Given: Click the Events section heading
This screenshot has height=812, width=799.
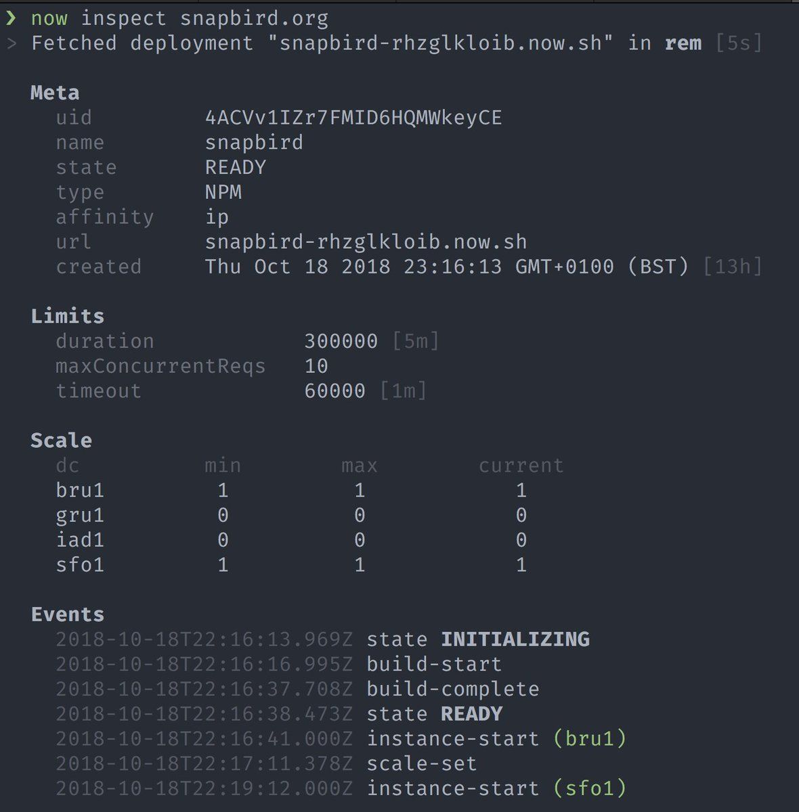Looking at the screenshot, I should coord(68,614).
